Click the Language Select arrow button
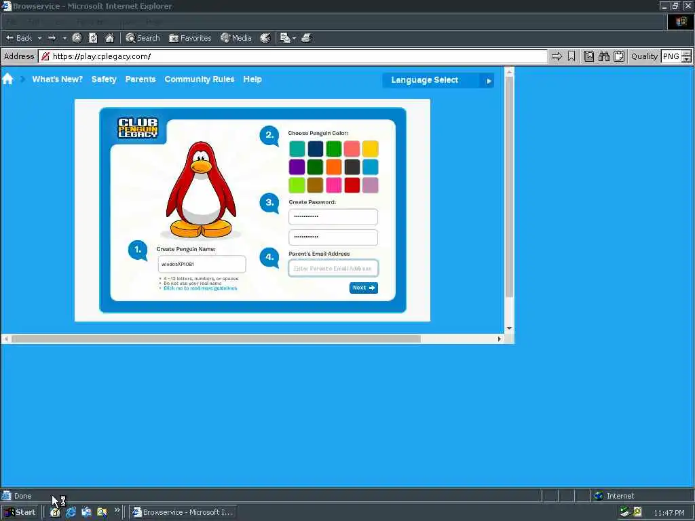Image resolution: width=695 pixels, height=521 pixels. tap(489, 81)
